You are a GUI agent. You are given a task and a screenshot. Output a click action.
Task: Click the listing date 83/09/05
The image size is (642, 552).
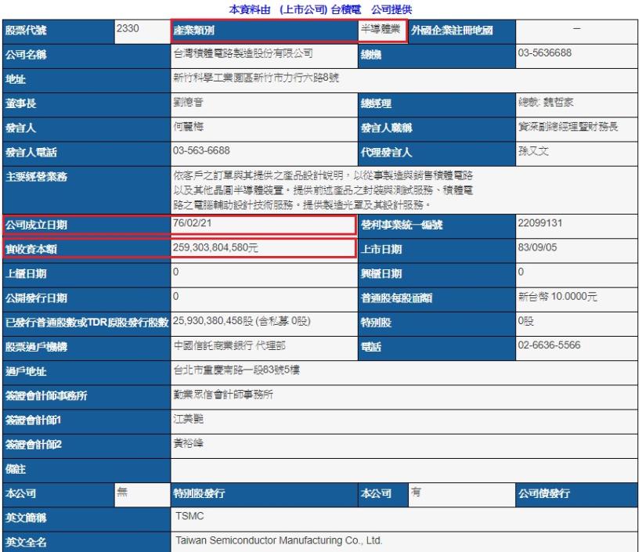537,247
